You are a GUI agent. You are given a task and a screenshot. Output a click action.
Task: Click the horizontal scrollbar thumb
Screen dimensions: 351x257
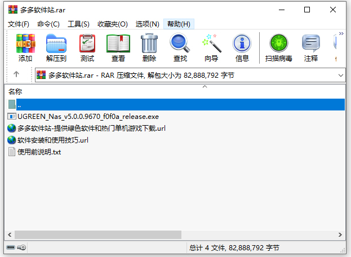click(98, 234)
